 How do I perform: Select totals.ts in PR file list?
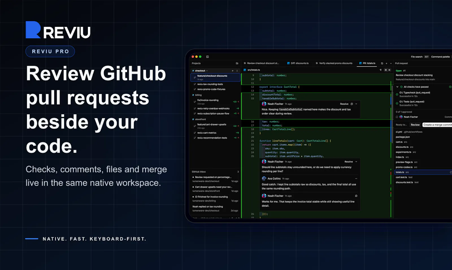point(423,172)
